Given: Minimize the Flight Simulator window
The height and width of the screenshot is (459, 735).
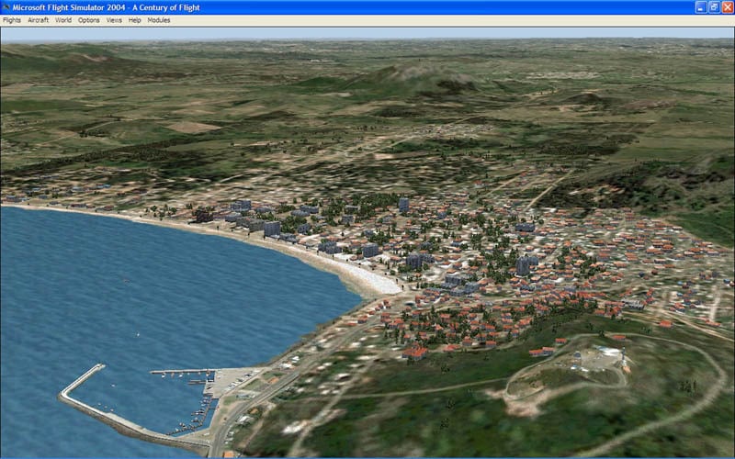Looking at the screenshot, I should pyautogui.click(x=701, y=7).
